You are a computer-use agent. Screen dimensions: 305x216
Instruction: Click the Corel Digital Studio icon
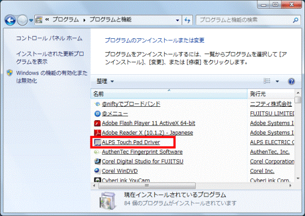pyautogui.click(x=97, y=161)
